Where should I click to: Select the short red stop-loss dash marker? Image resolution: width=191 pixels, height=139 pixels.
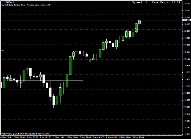pos(136,37)
